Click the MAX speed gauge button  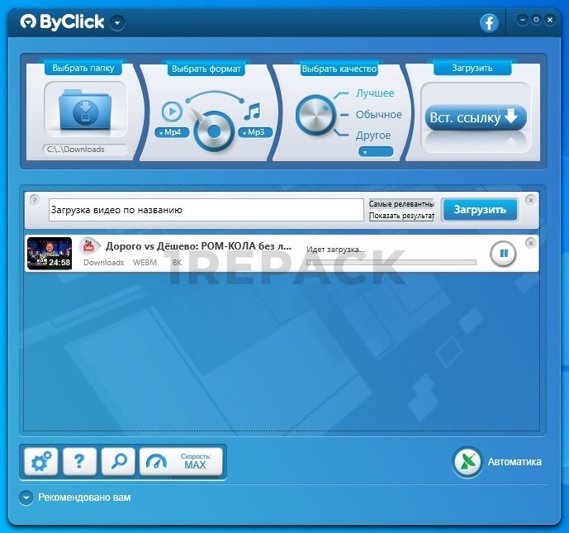coord(183,462)
